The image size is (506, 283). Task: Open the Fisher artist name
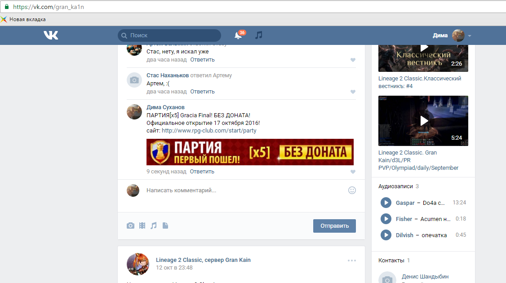coord(404,219)
